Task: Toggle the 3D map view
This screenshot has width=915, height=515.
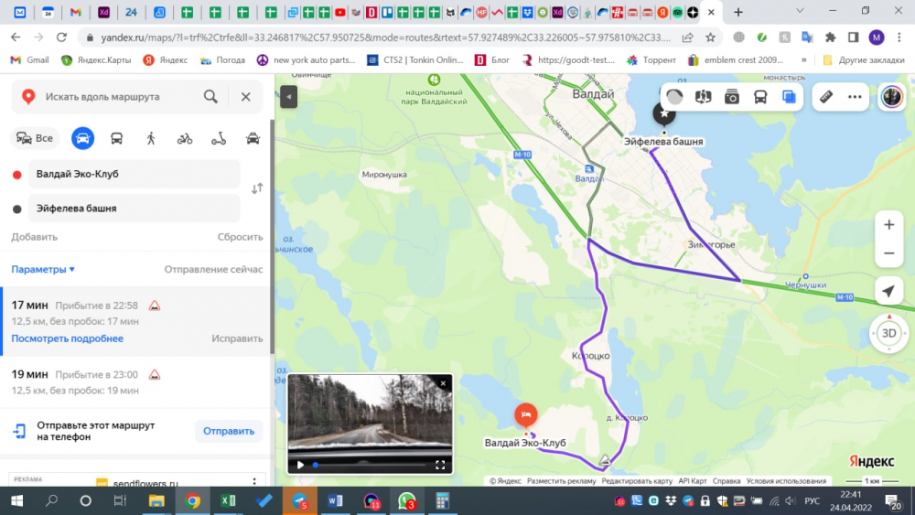Action: [888, 333]
